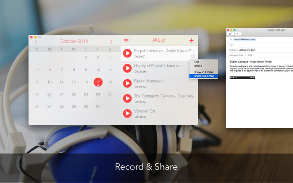Screen dimensions: 293x183
Task: Click the email heading English Literature - Anglo Saxon Period
Action: (251, 61)
